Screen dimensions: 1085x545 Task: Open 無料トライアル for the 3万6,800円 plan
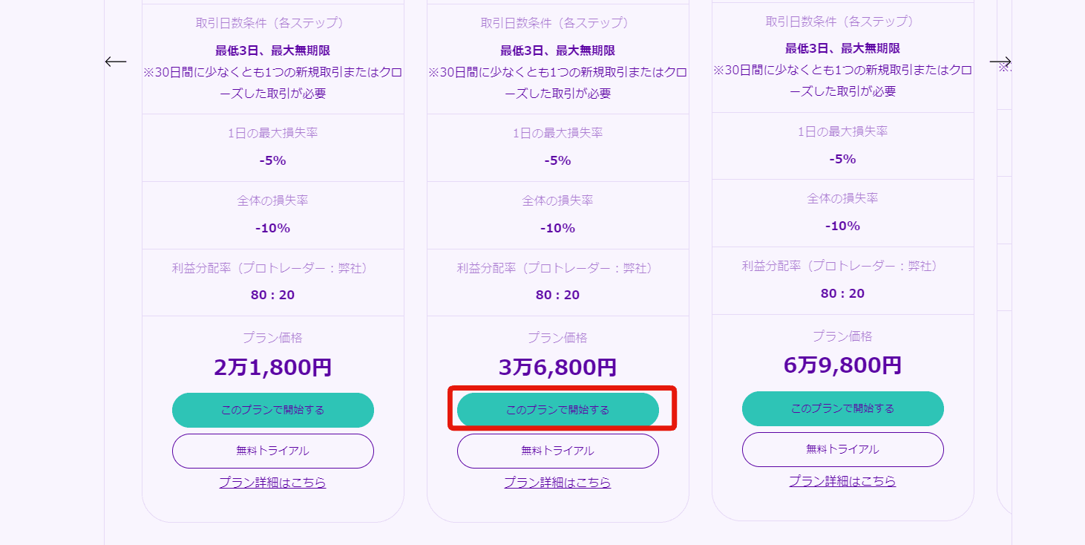coord(558,451)
